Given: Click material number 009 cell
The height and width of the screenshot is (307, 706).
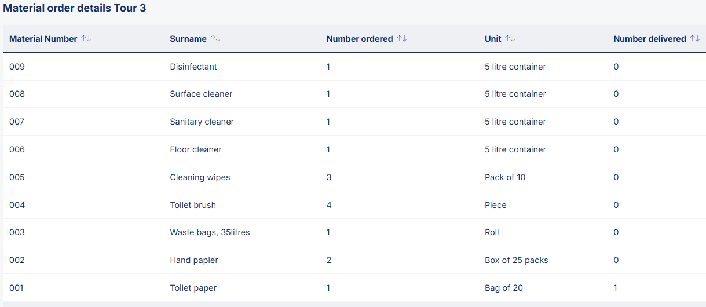Looking at the screenshot, I should [x=17, y=67].
